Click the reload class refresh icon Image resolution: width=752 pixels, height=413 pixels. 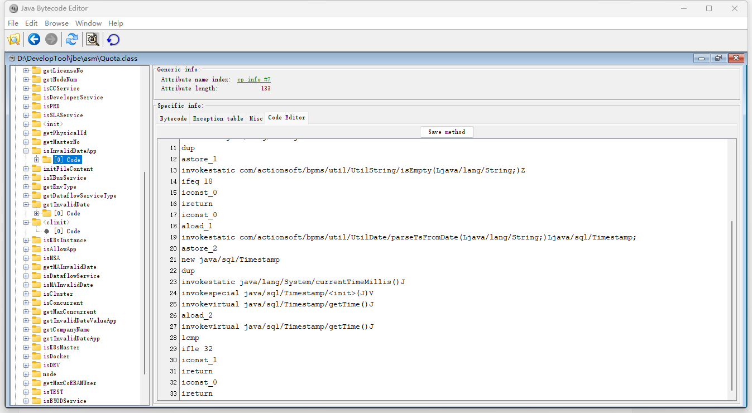click(x=72, y=39)
